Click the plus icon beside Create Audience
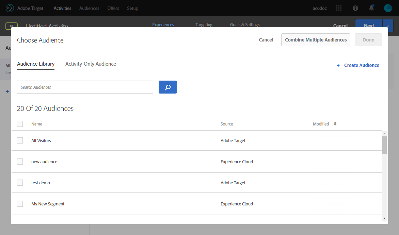The width and height of the screenshot is (399, 235). coord(338,66)
